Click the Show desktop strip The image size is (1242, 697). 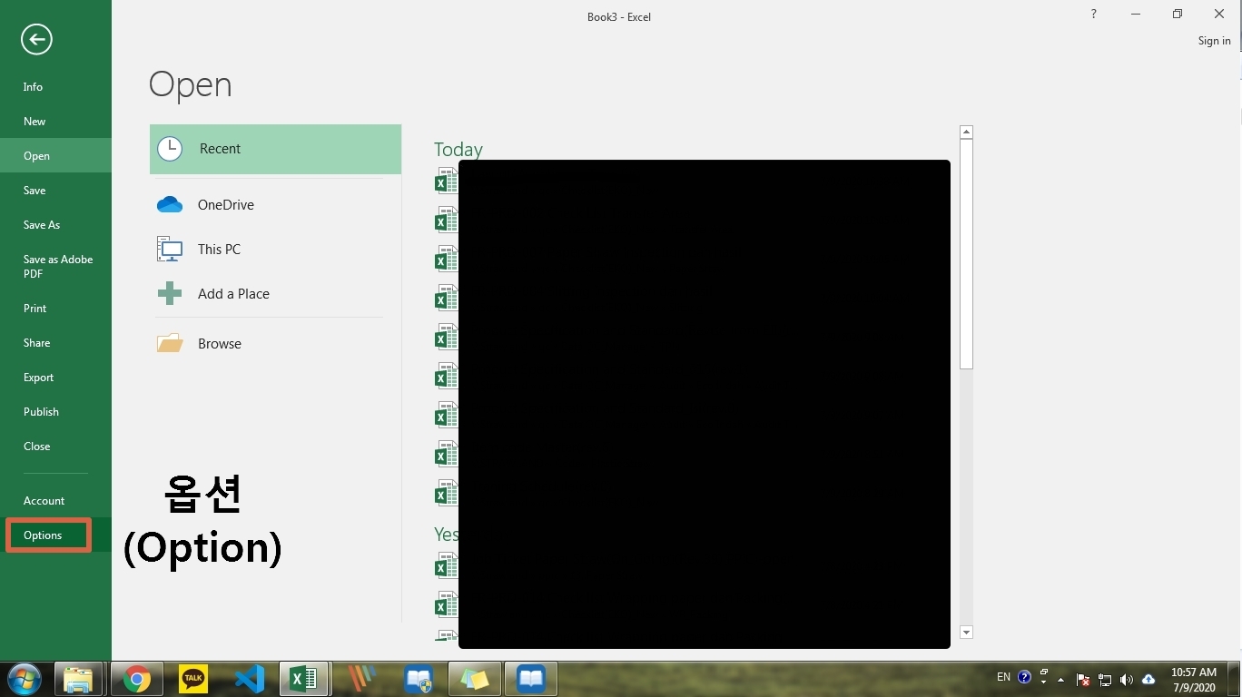pyautogui.click(x=1235, y=679)
